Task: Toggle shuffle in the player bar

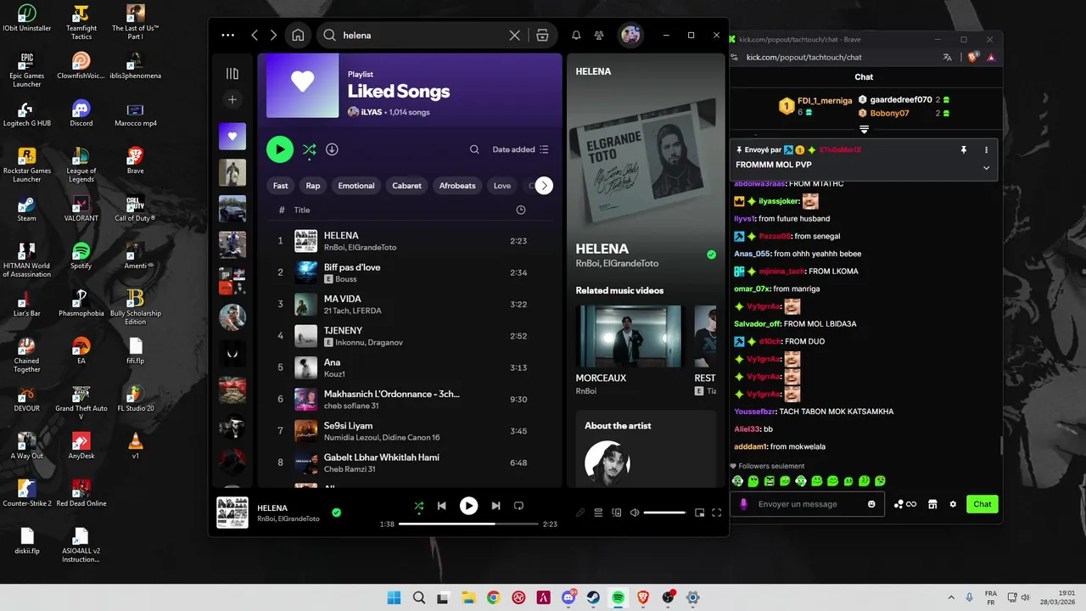Action: click(x=418, y=506)
